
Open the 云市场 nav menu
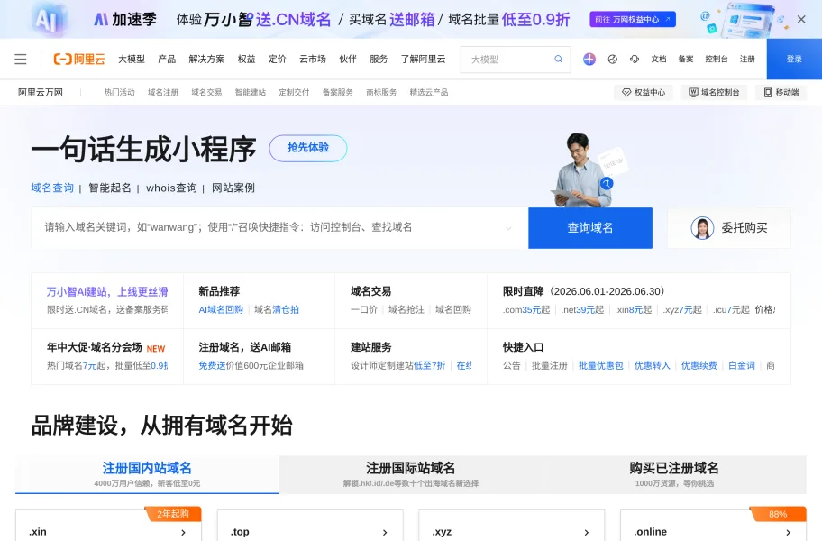[313, 60]
